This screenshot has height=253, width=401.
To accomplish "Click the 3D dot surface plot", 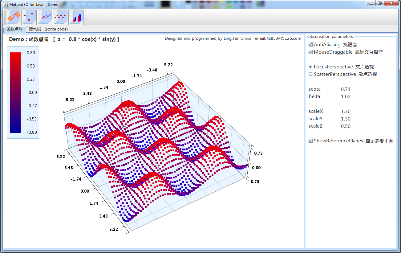I will pyautogui.click(x=157, y=151).
